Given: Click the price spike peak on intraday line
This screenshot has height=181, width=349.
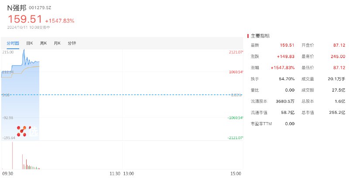Looking at the screenshot, I should click(24, 50).
